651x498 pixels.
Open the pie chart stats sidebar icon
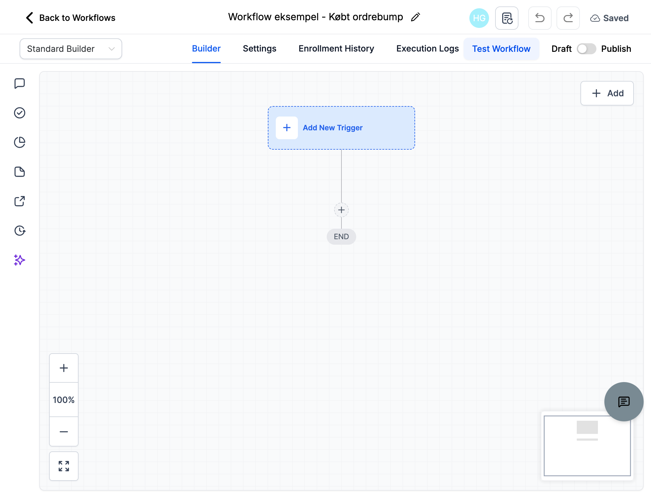(x=20, y=142)
